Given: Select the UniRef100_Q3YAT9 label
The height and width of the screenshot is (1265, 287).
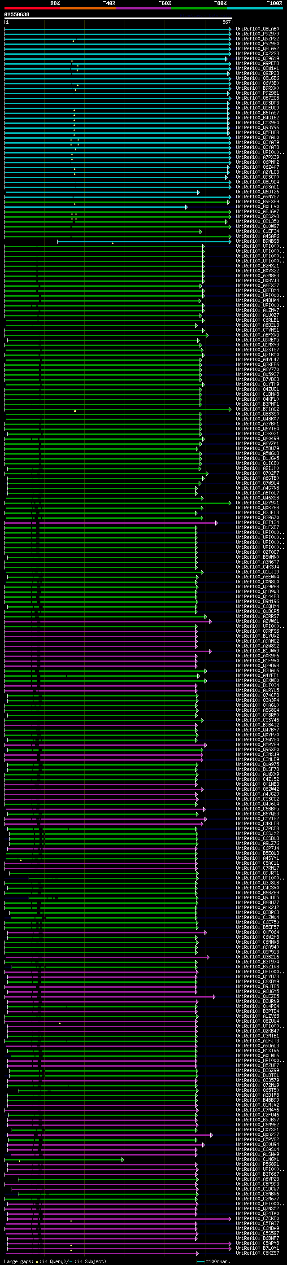Looking at the screenshot, I should click(x=257, y=142).
